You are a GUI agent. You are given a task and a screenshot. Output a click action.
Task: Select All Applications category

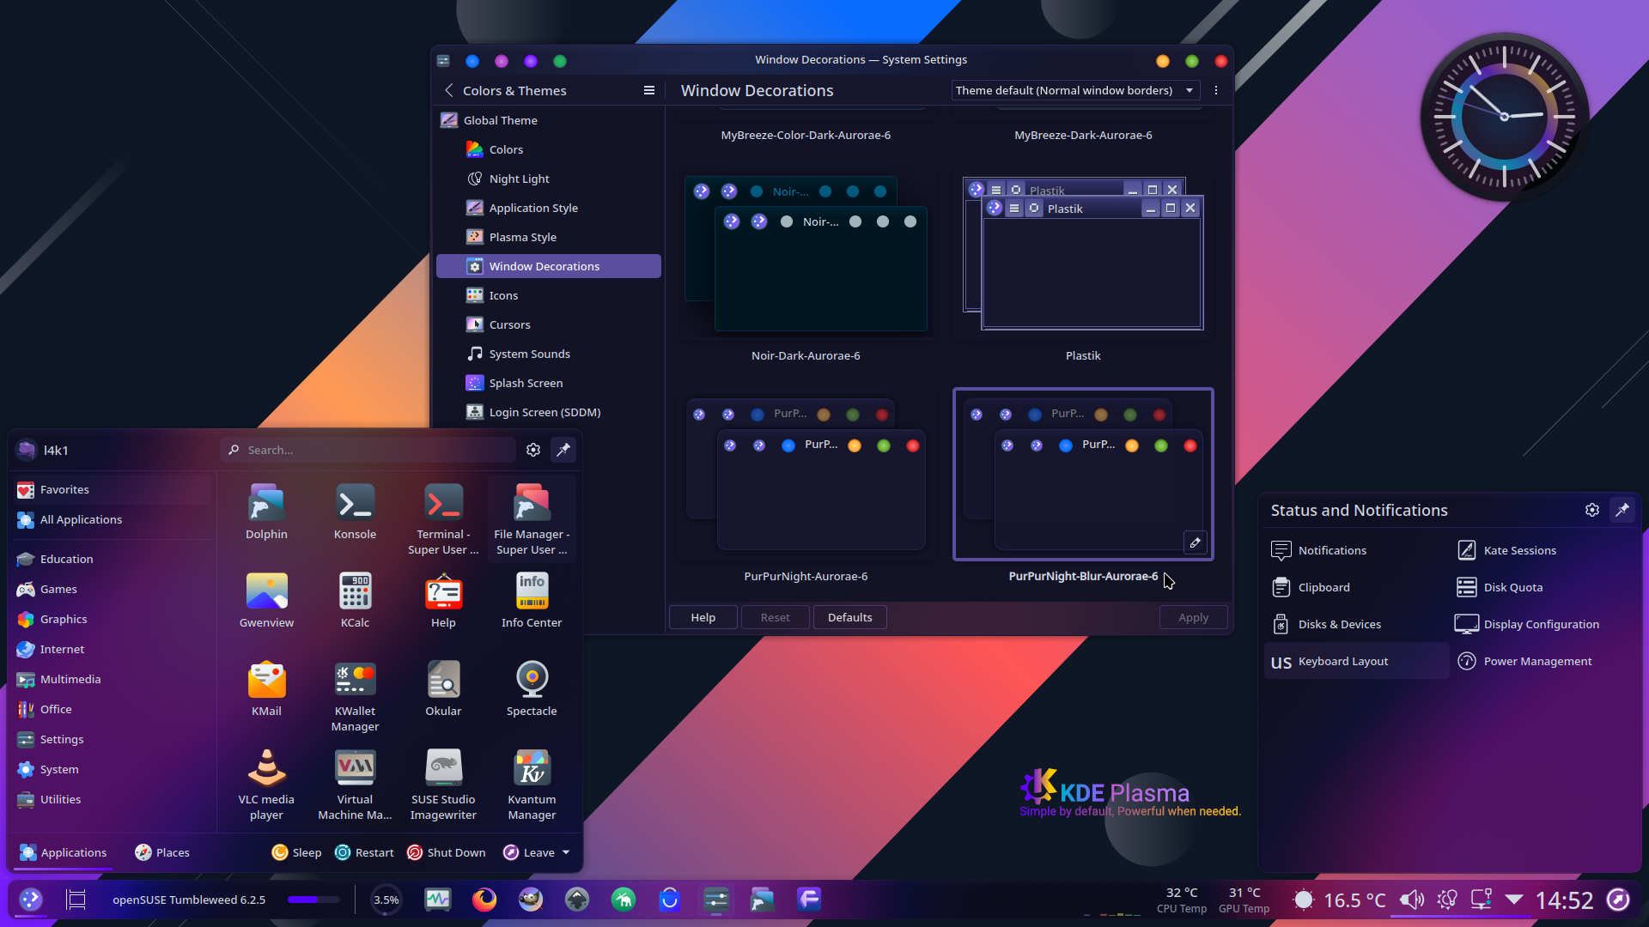pos(112,519)
